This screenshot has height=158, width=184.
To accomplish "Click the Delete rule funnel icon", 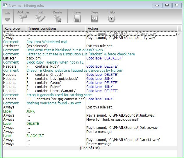I will coord(57,19).
